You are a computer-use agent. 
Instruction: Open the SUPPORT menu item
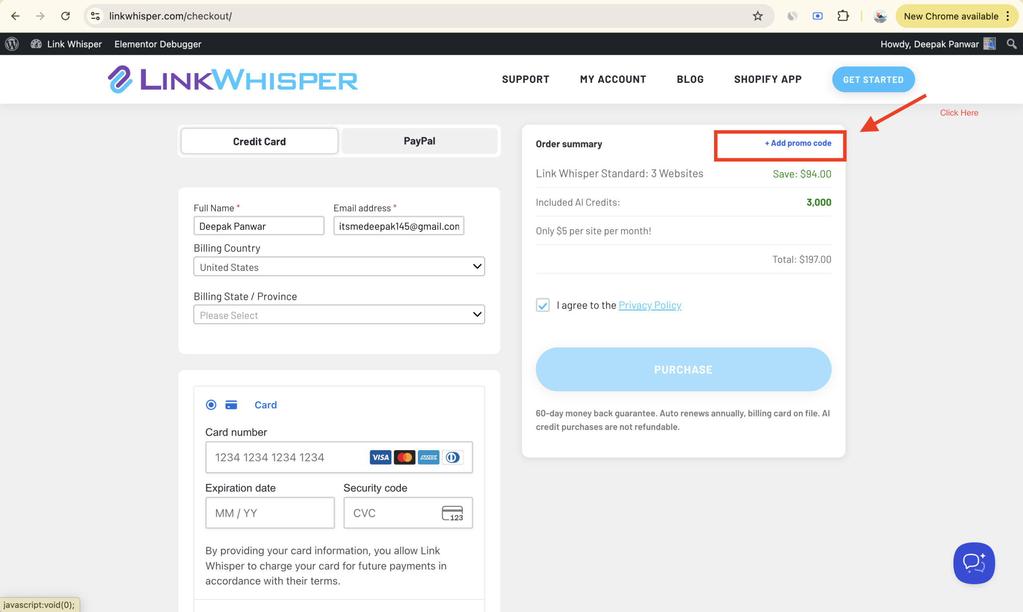[x=525, y=79]
